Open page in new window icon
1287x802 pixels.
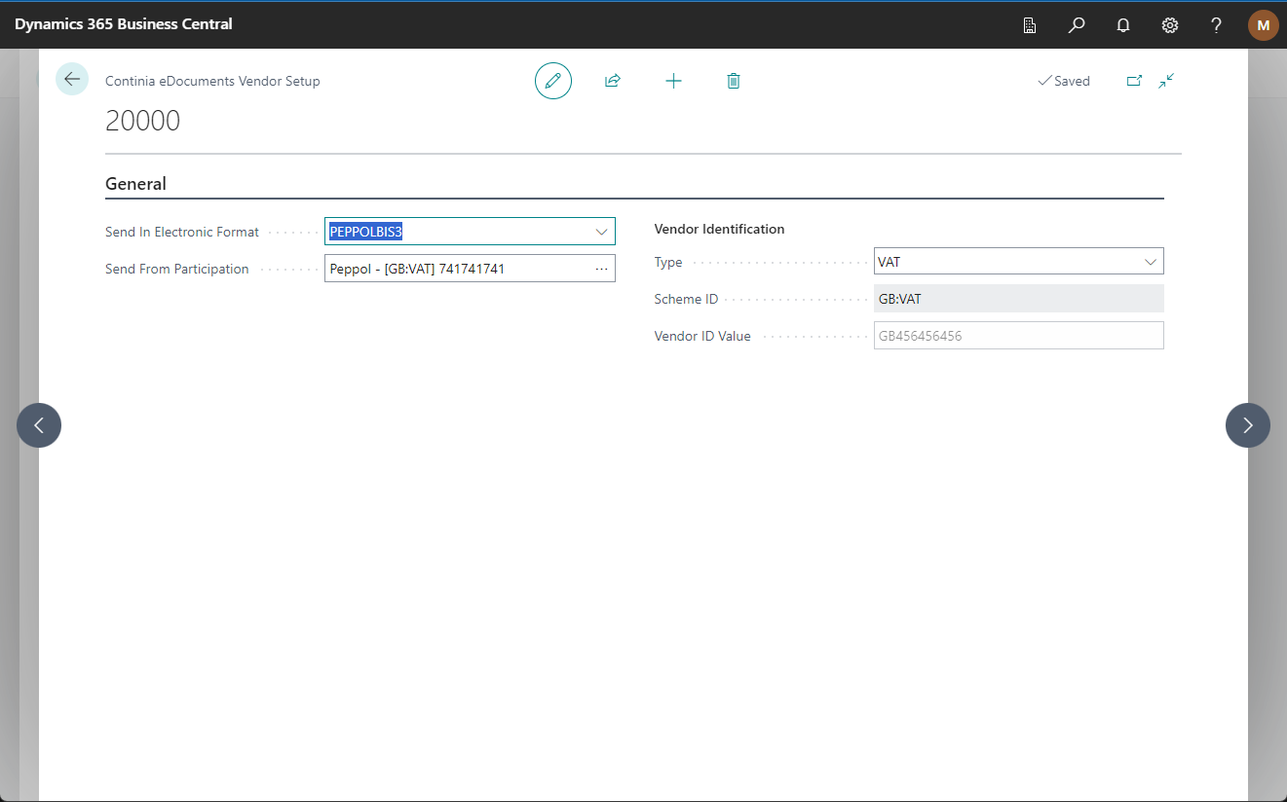[1134, 81]
